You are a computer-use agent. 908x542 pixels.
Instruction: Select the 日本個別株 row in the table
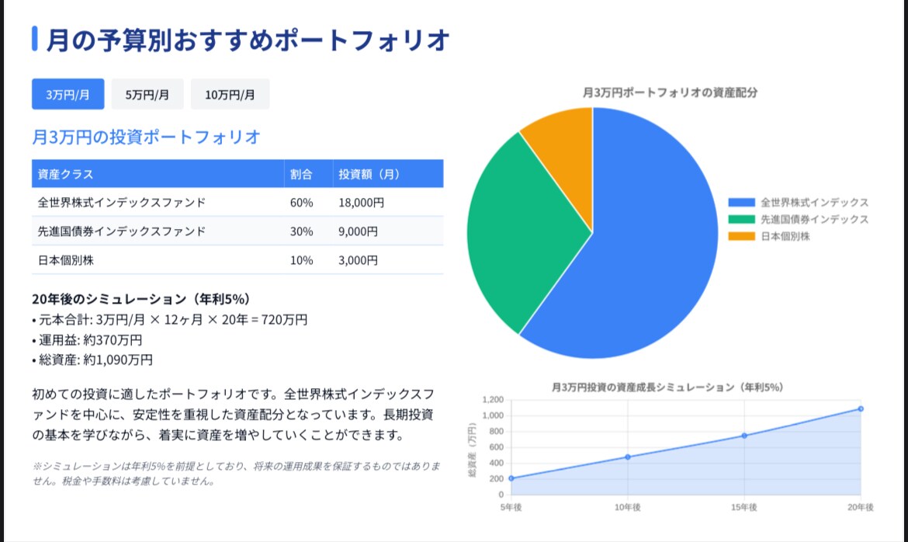(x=155, y=260)
